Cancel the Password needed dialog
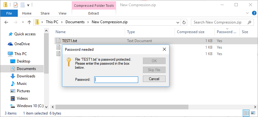 (154, 79)
